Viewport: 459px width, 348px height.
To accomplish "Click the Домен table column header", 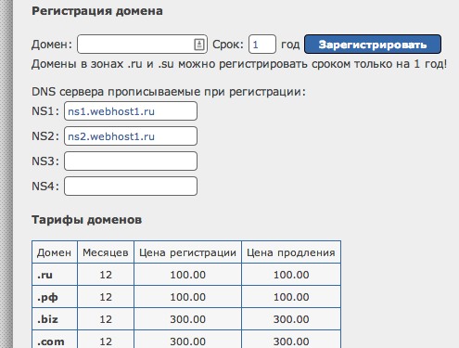I will point(55,252).
